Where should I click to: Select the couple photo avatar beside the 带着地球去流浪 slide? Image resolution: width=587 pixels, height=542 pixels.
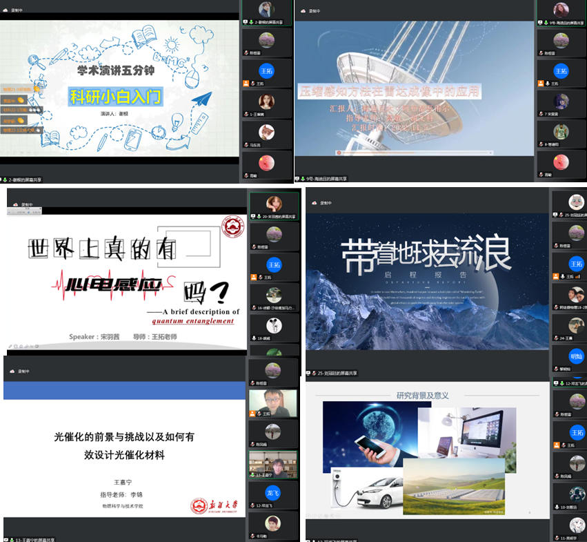(x=576, y=295)
